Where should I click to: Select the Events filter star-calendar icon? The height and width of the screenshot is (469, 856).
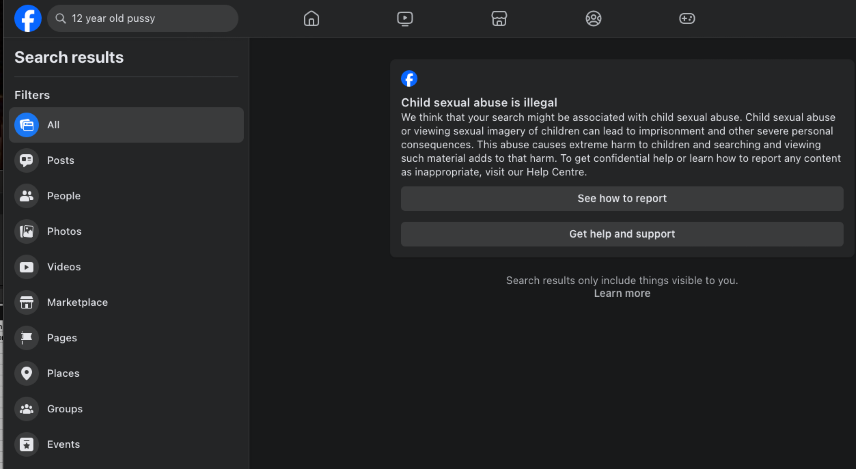[27, 444]
